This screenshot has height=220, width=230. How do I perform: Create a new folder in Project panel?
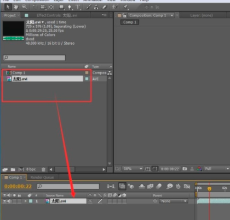13,170
